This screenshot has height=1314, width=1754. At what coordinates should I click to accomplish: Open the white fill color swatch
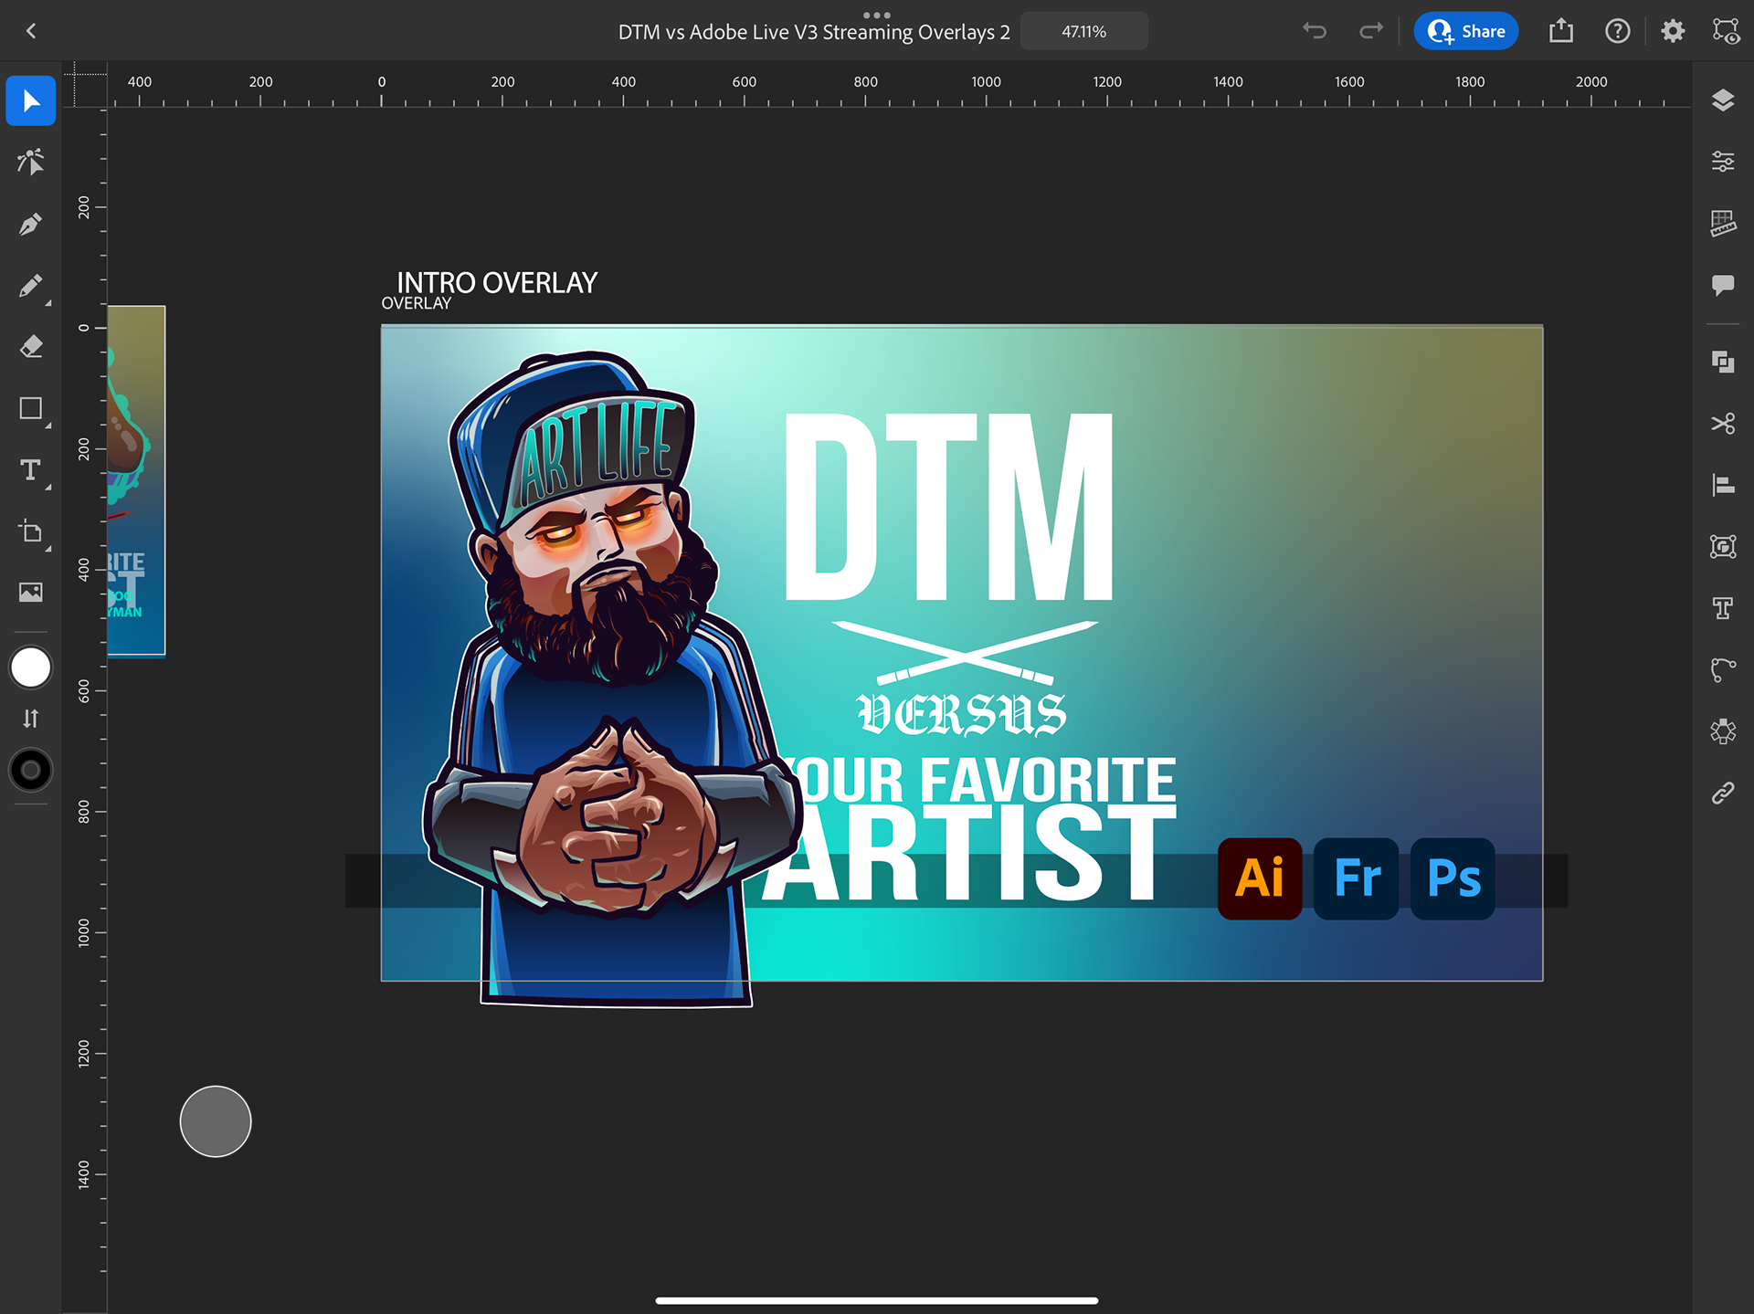(30, 668)
